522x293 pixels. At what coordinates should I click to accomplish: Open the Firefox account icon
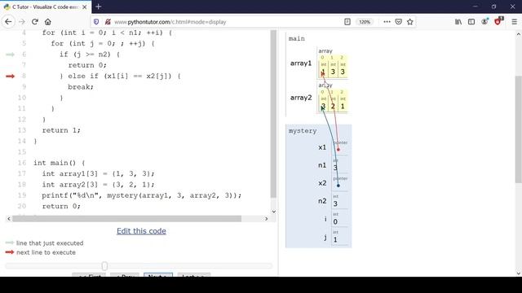pos(484,22)
